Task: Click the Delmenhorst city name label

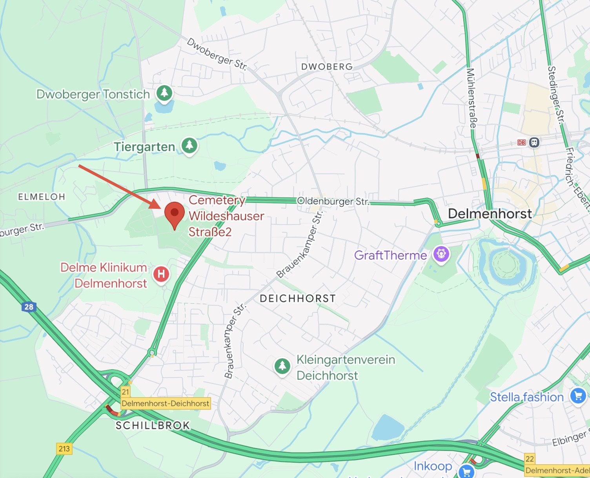Action: 490,214
